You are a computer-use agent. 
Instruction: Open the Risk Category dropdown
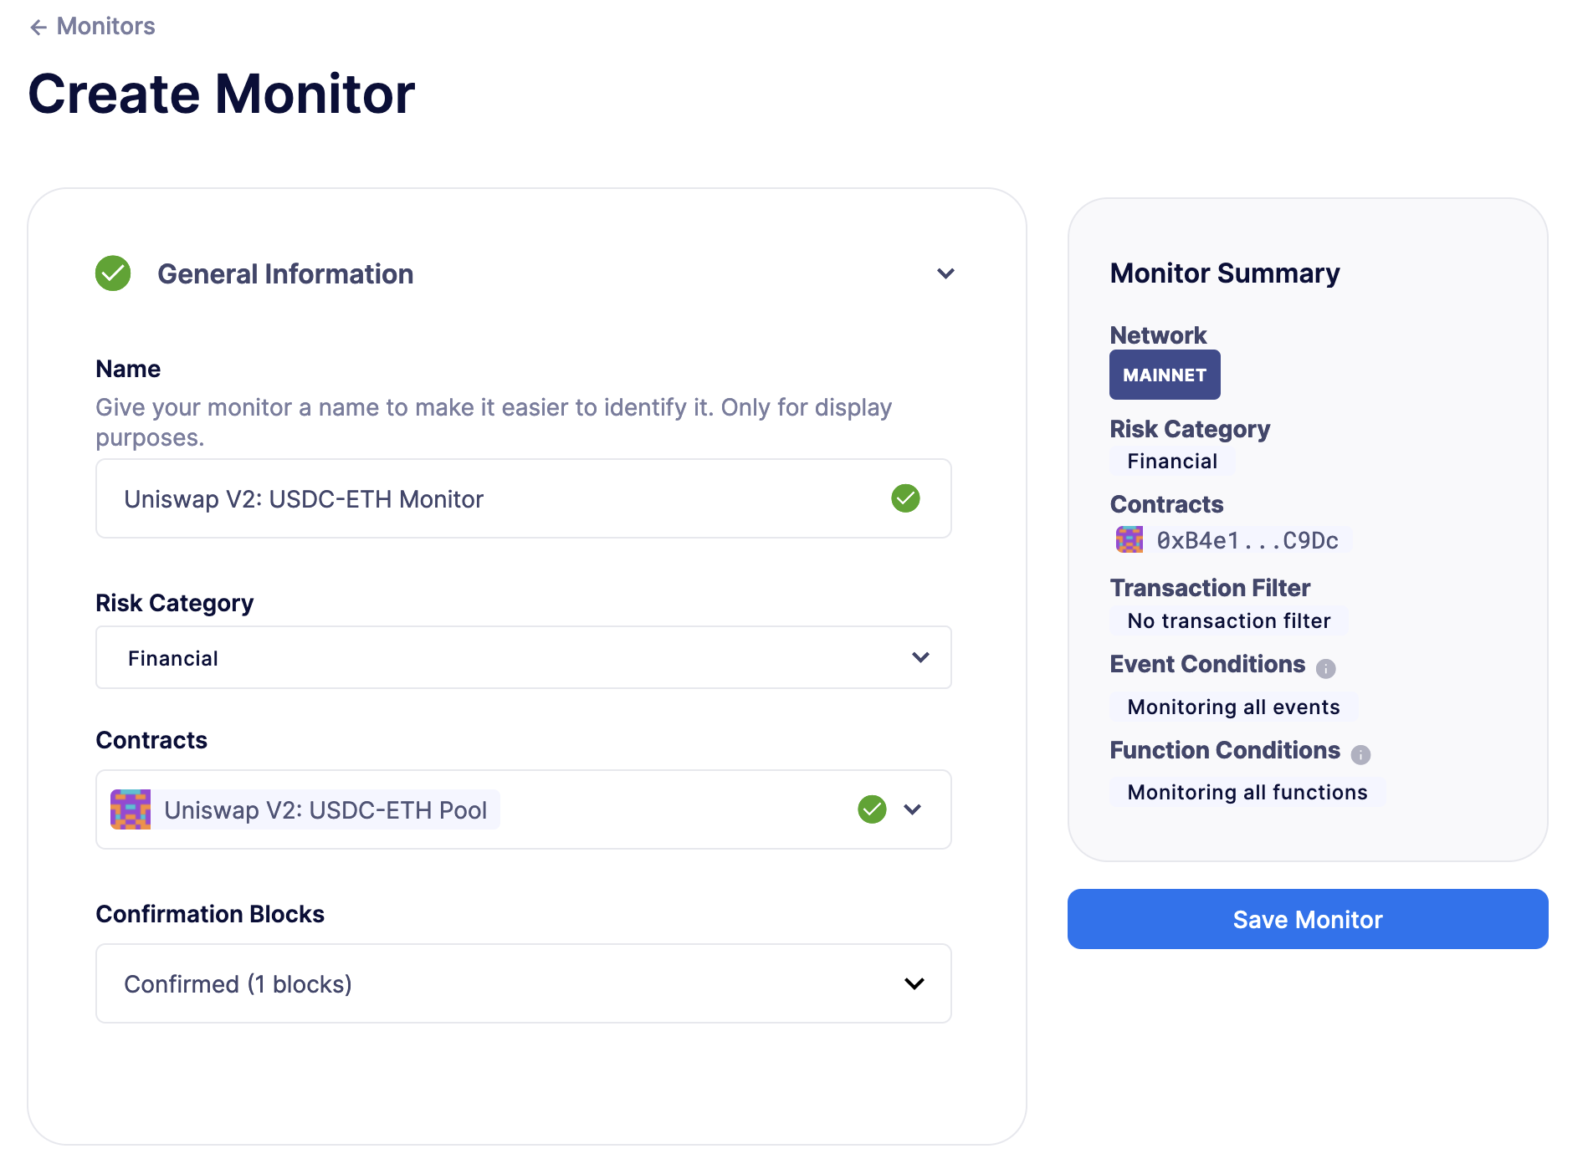(x=920, y=657)
